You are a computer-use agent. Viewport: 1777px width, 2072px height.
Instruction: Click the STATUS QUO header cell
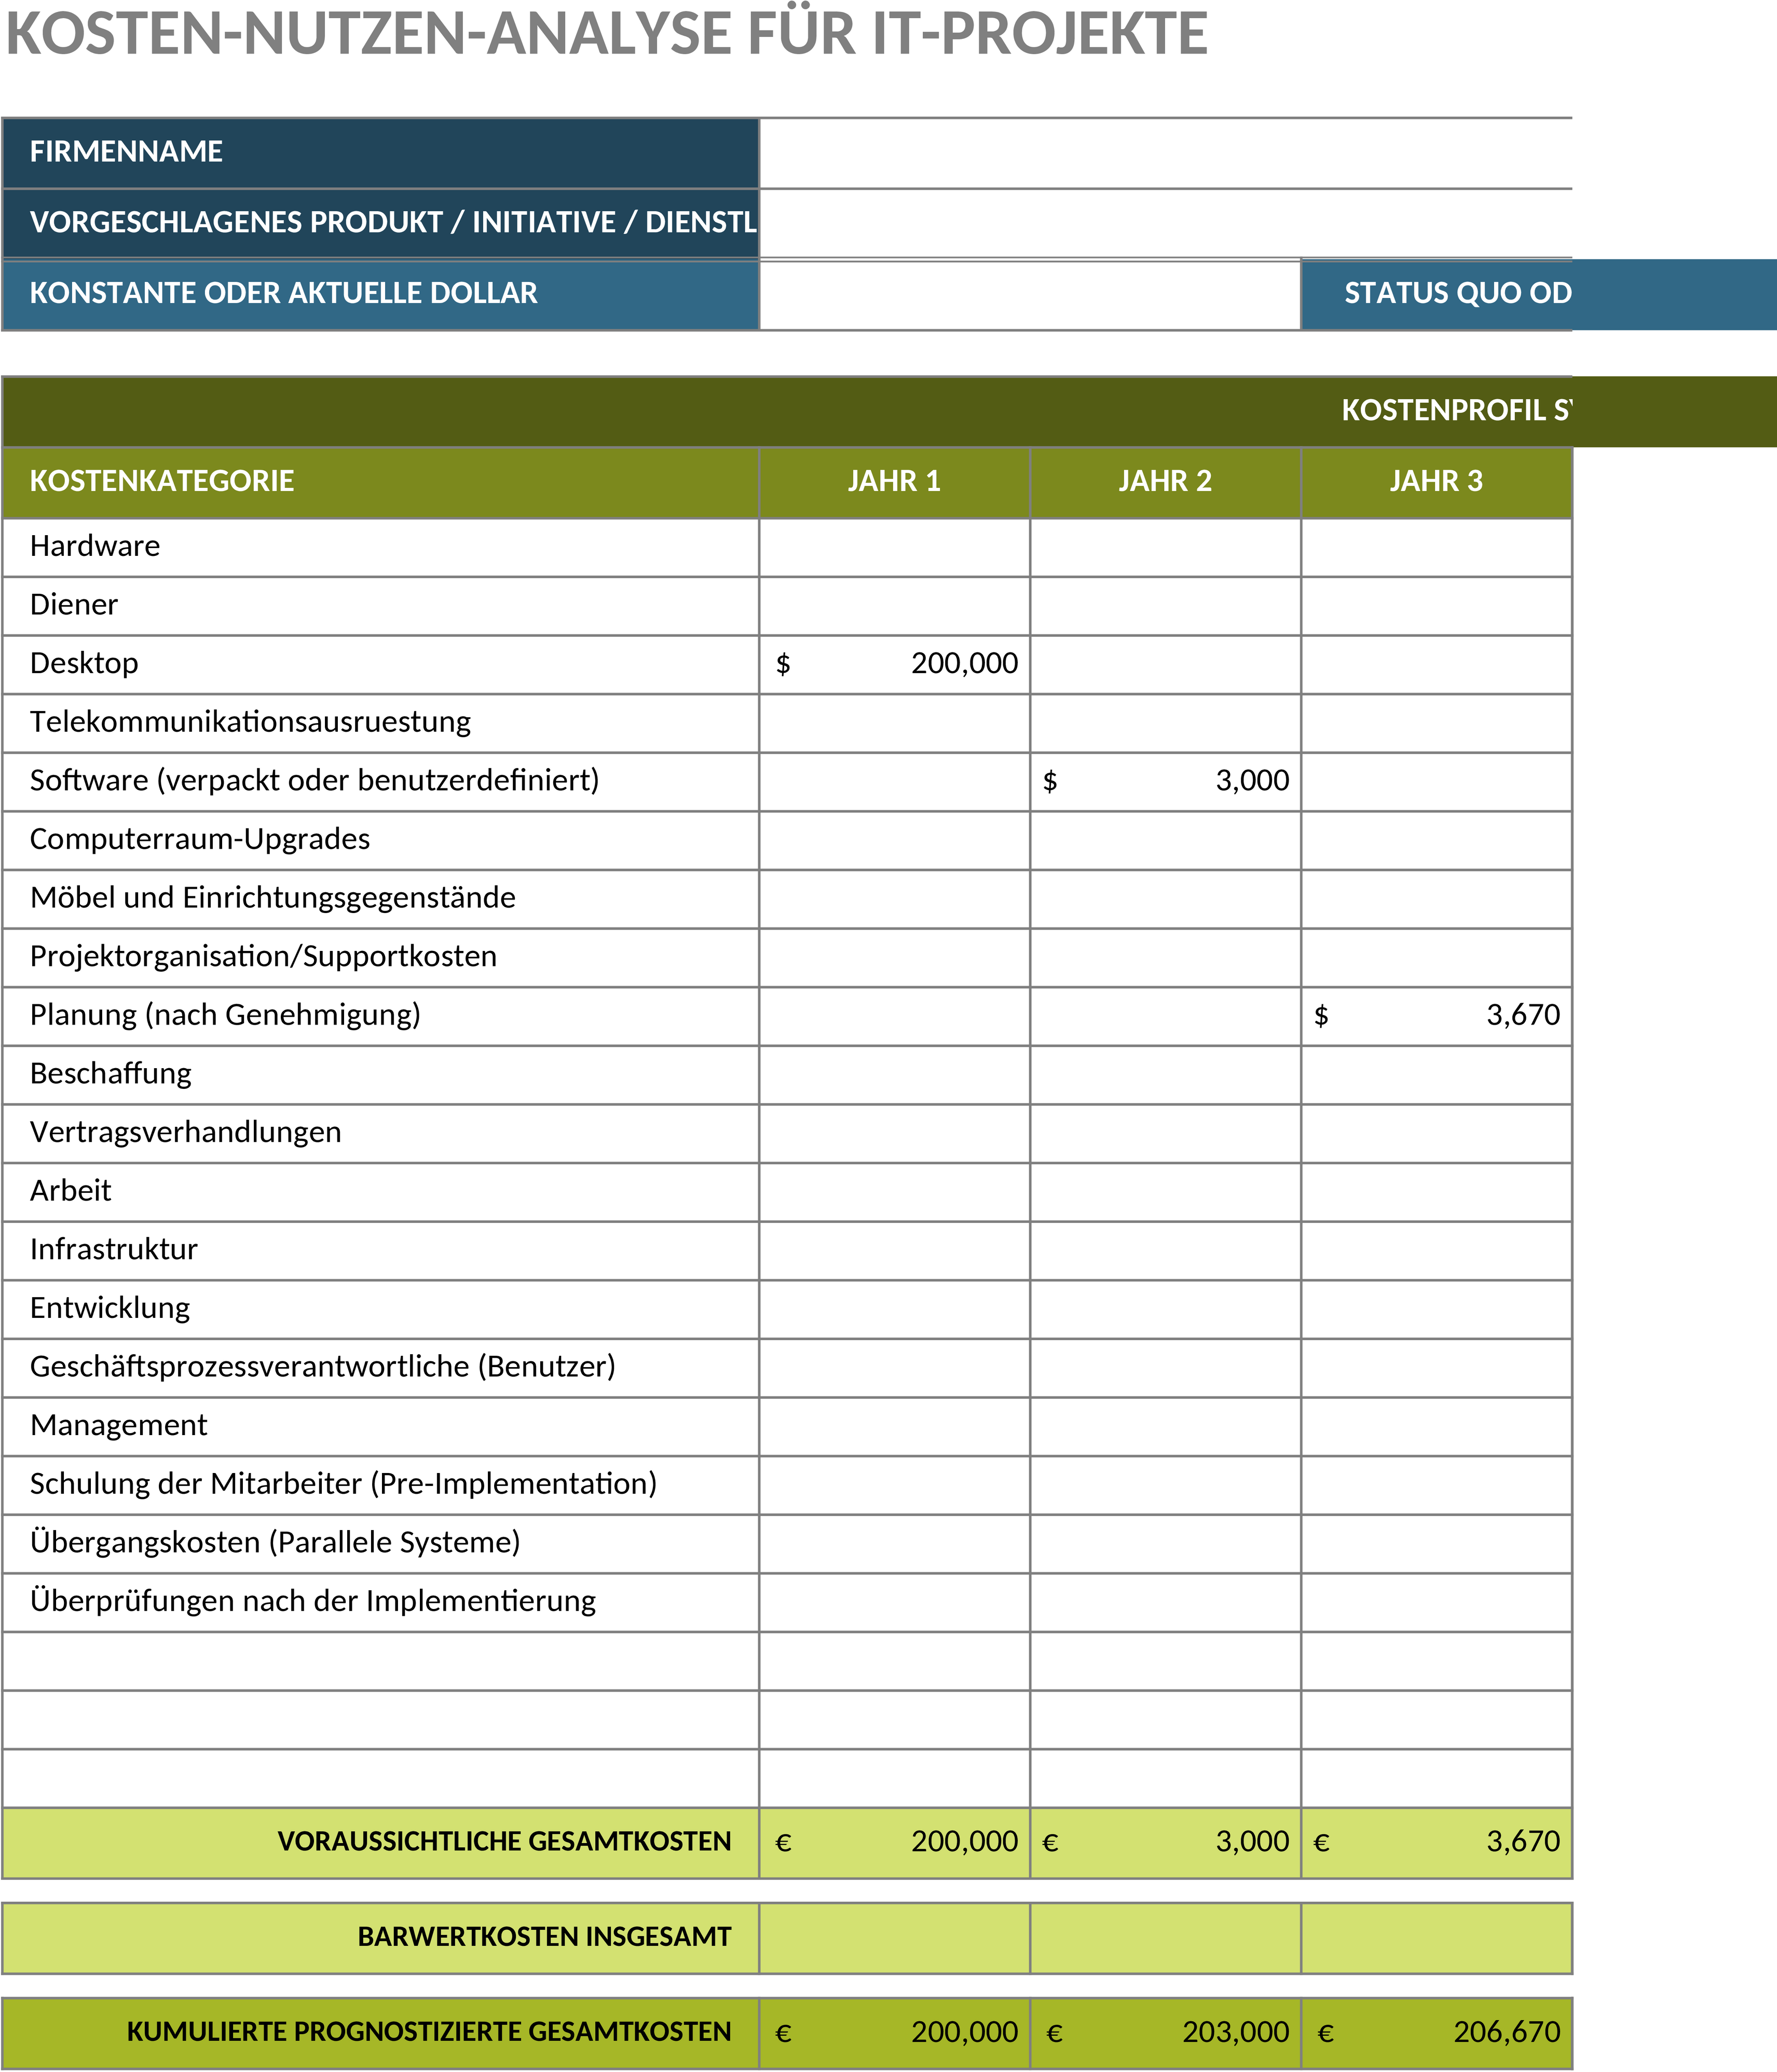pos(1538,294)
